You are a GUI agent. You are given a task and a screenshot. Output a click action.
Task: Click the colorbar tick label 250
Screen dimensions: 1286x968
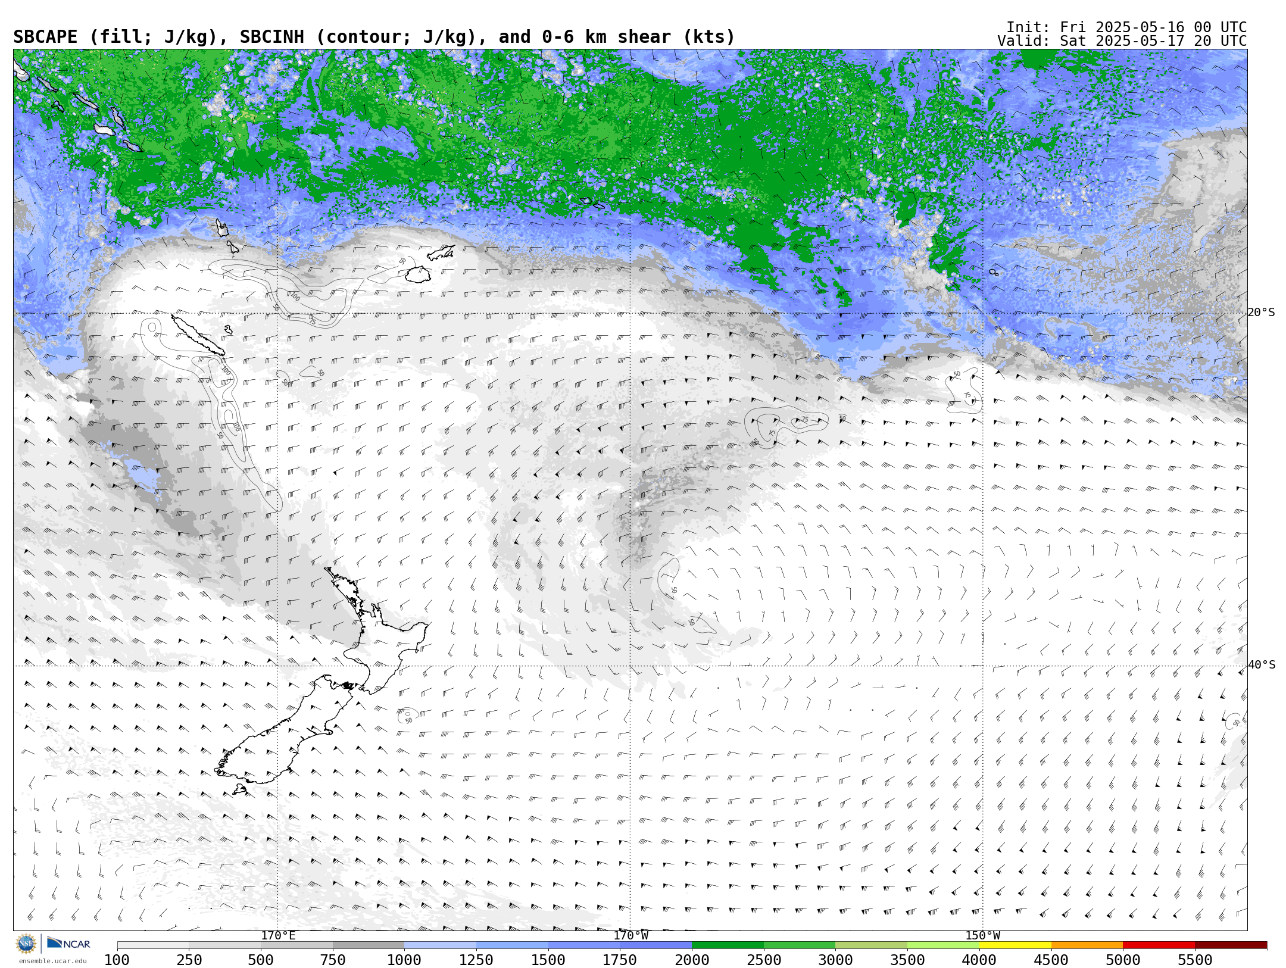pos(189,960)
